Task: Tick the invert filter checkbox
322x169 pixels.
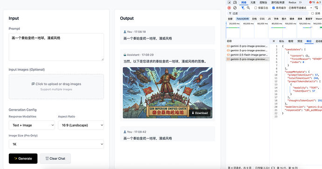Action: click(x=313, y=14)
